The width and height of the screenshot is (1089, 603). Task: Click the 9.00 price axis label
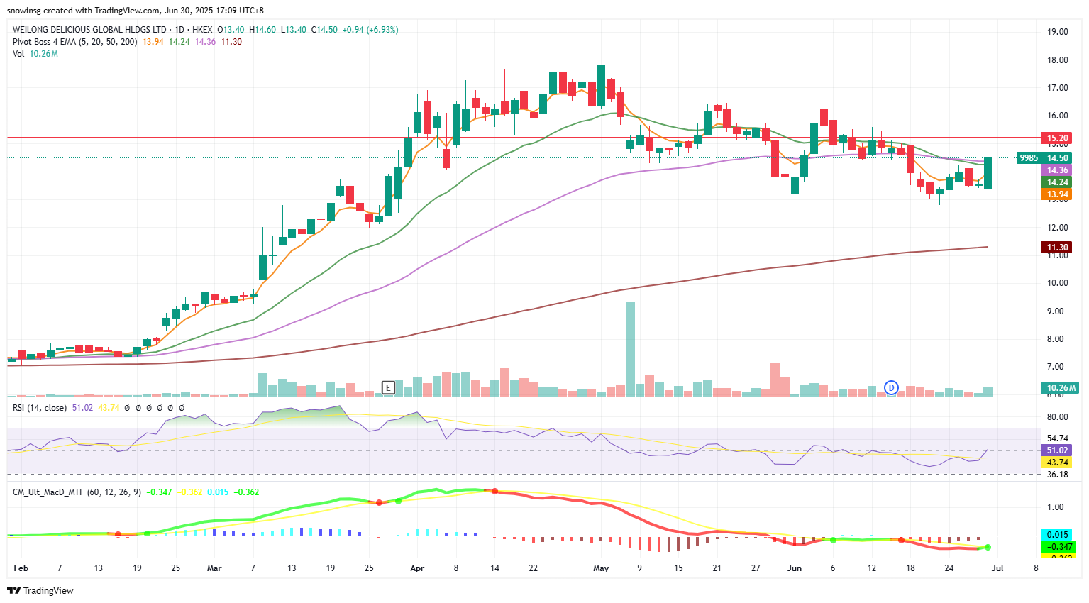tap(1056, 311)
